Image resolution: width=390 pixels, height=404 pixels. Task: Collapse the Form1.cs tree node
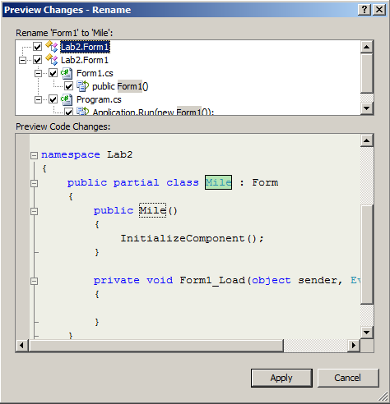pos(38,73)
